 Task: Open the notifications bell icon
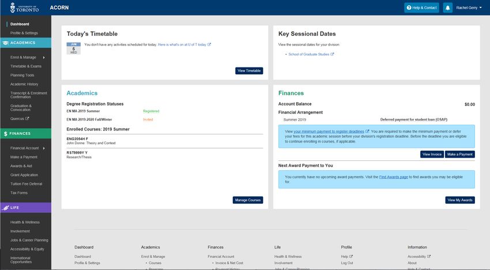click(x=447, y=8)
